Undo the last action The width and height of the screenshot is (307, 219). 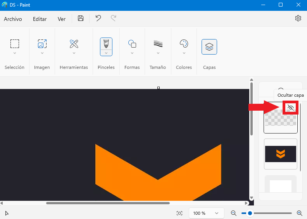(x=98, y=18)
